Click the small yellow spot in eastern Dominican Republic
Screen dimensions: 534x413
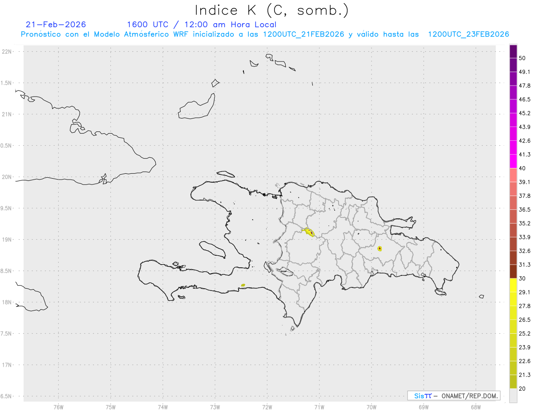pyautogui.click(x=379, y=249)
